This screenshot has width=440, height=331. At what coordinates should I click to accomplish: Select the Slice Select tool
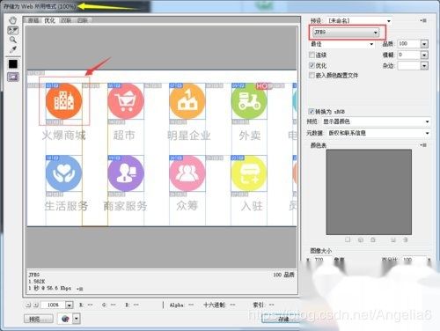(13, 30)
